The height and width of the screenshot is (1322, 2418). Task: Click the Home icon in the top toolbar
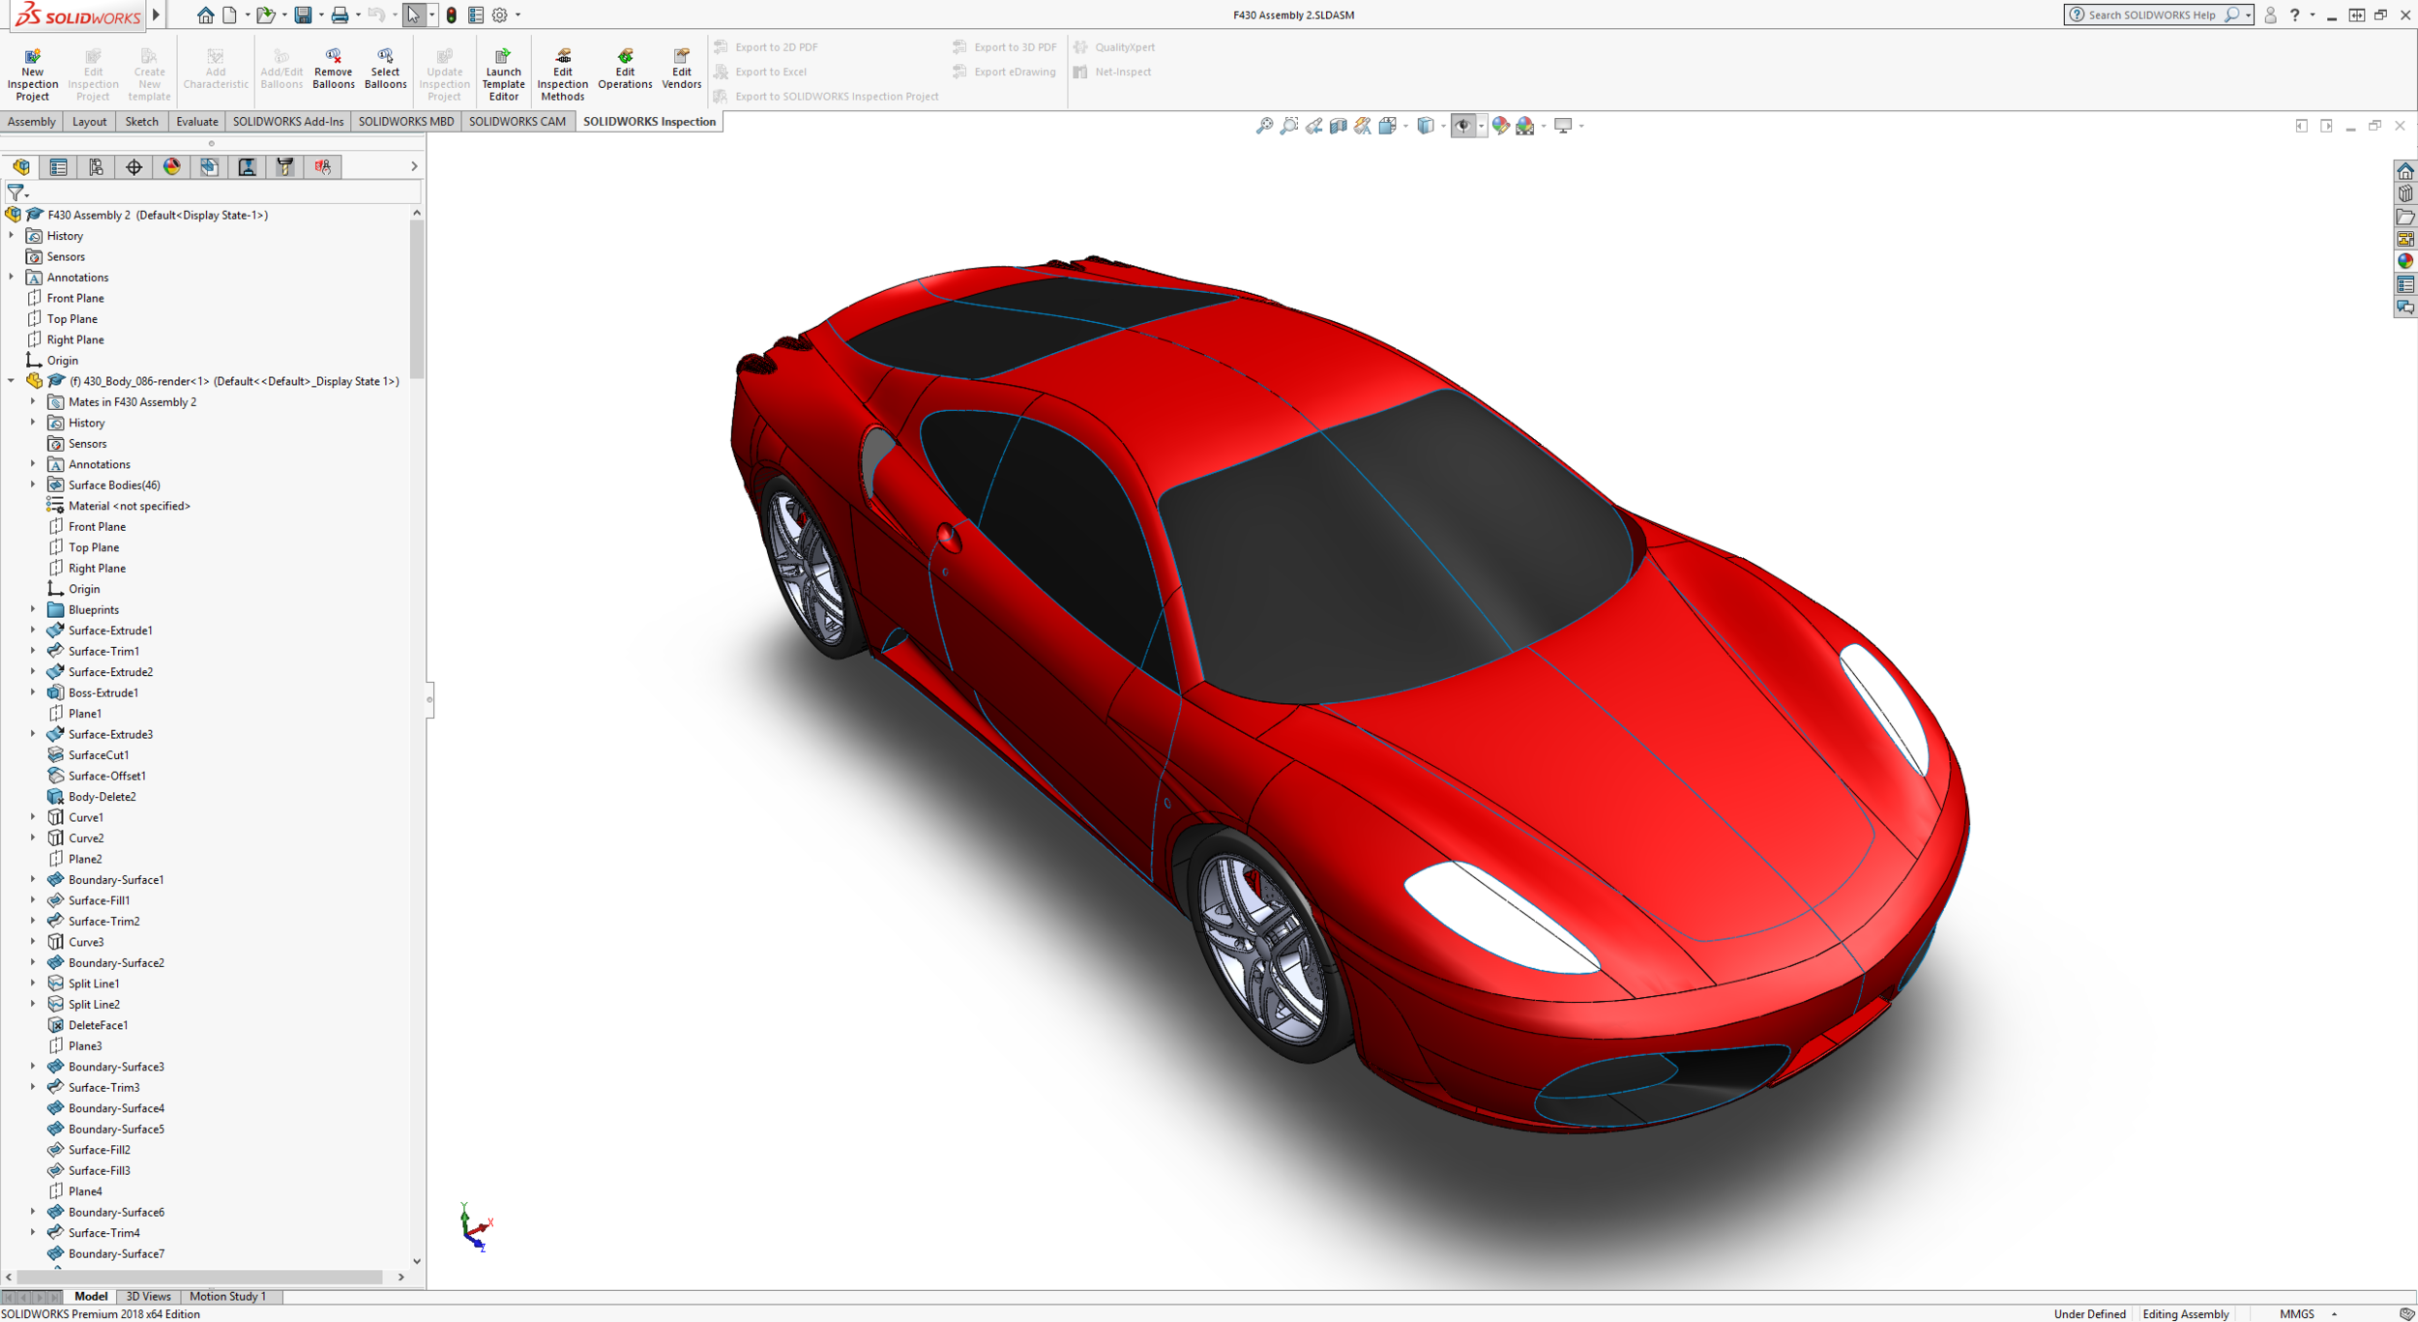pyautogui.click(x=205, y=15)
